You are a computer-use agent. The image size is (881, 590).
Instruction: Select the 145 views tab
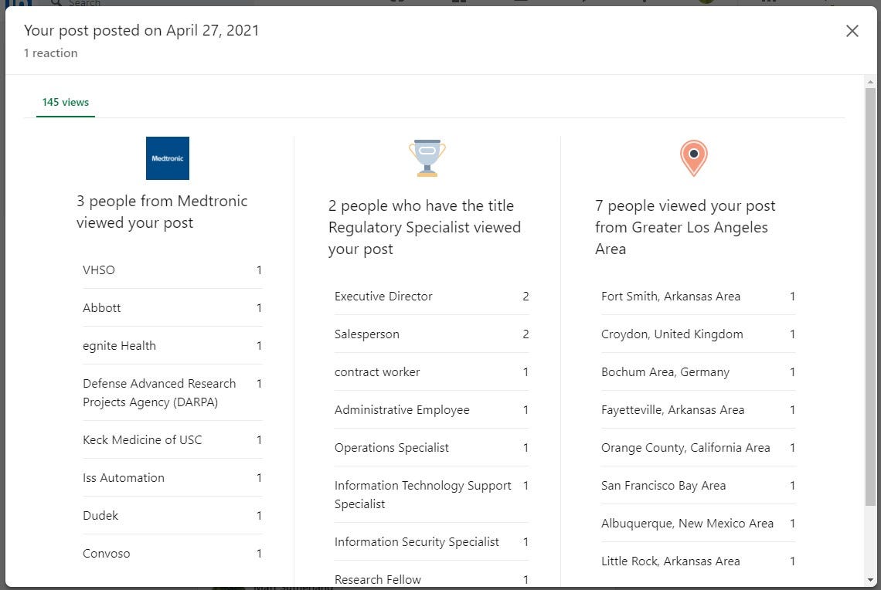(65, 102)
